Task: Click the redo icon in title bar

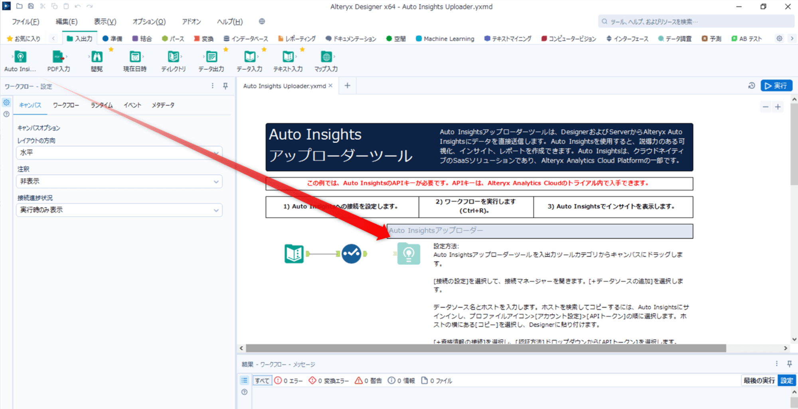Action: point(90,6)
